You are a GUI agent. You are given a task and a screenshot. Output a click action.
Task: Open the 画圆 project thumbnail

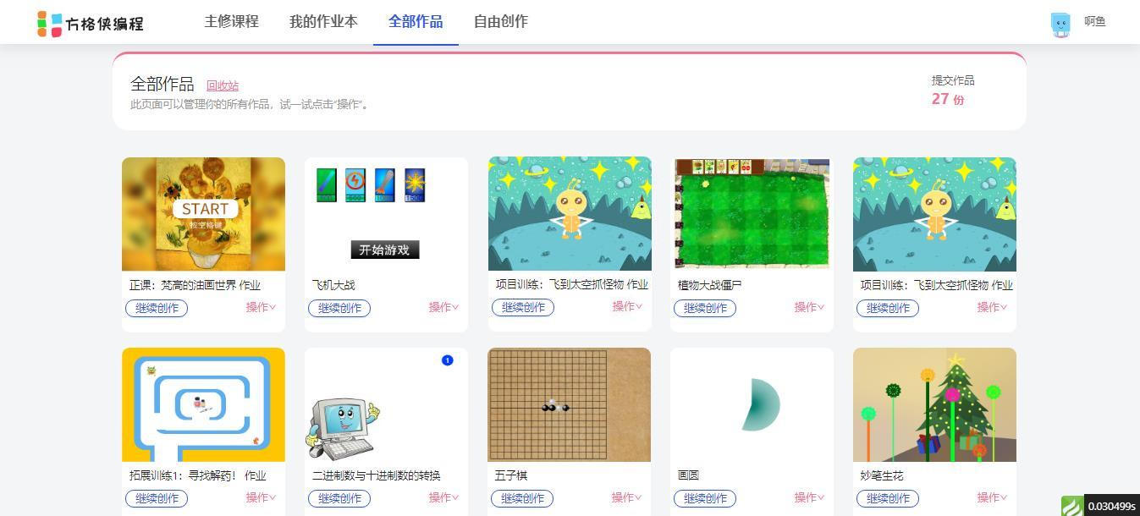[x=752, y=404]
